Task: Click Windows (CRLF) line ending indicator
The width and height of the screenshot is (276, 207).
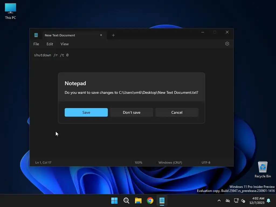Action: (170, 163)
